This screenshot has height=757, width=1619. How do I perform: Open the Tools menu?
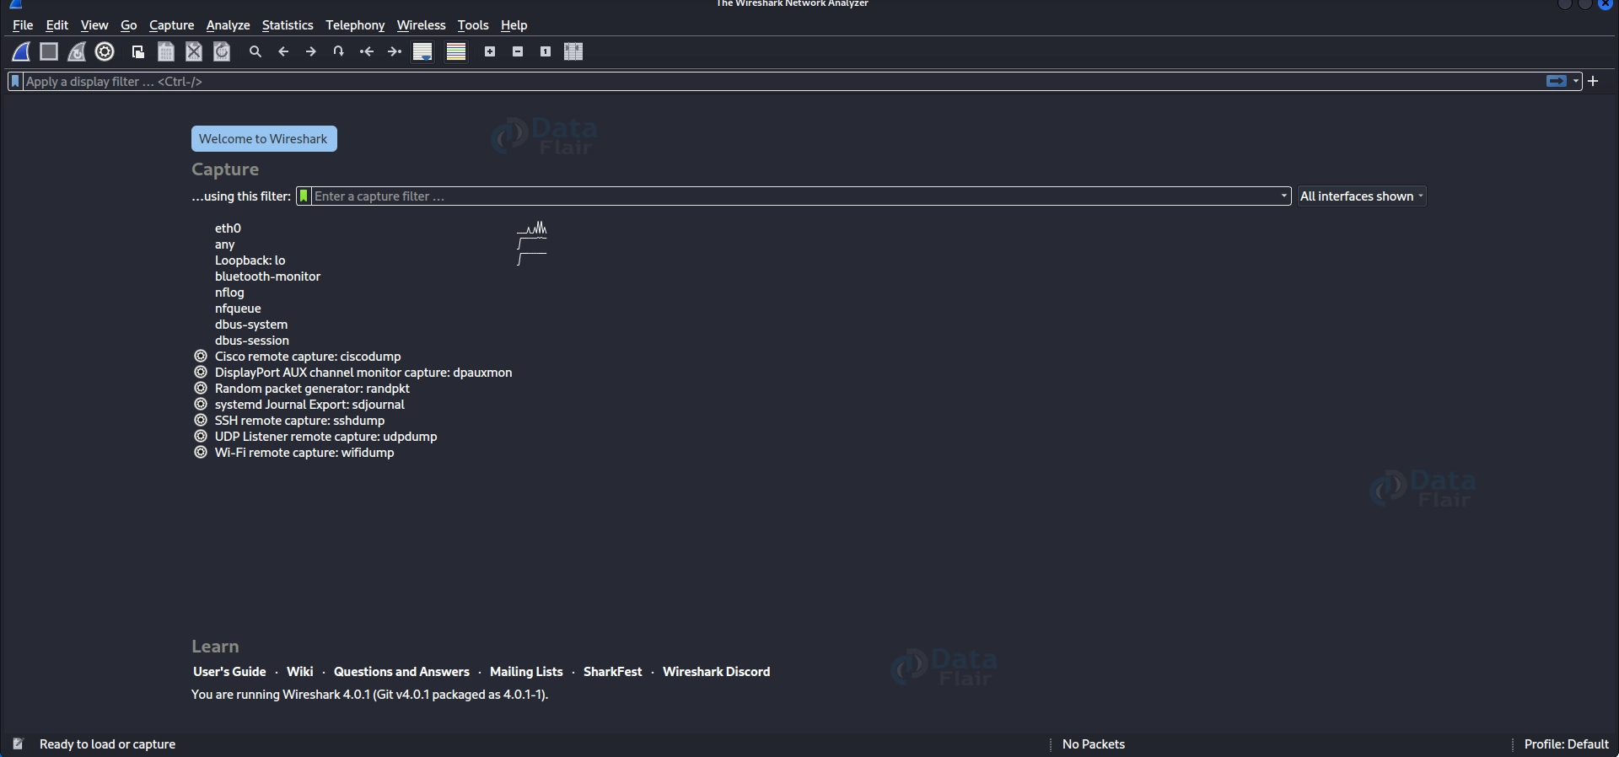pyautogui.click(x=473, y=25)
